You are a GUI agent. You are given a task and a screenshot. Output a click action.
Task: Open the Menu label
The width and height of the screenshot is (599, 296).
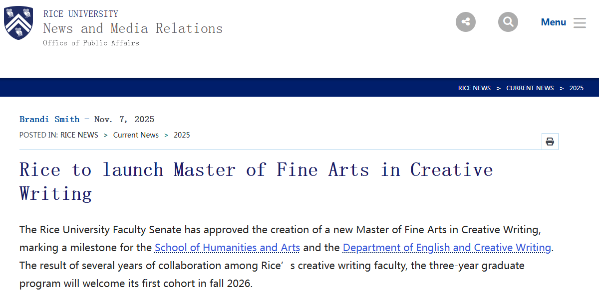pos(553,22)
